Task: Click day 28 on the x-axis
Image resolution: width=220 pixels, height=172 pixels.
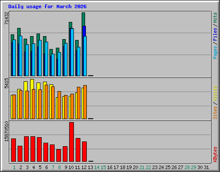Action: tap(187, 167)
